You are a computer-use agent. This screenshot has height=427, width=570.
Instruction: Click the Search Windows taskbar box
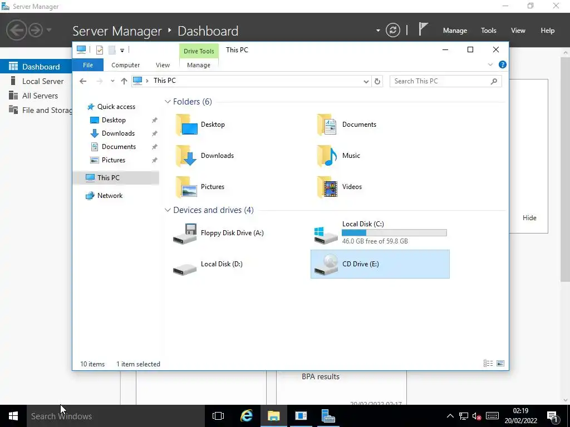point(116,416)
